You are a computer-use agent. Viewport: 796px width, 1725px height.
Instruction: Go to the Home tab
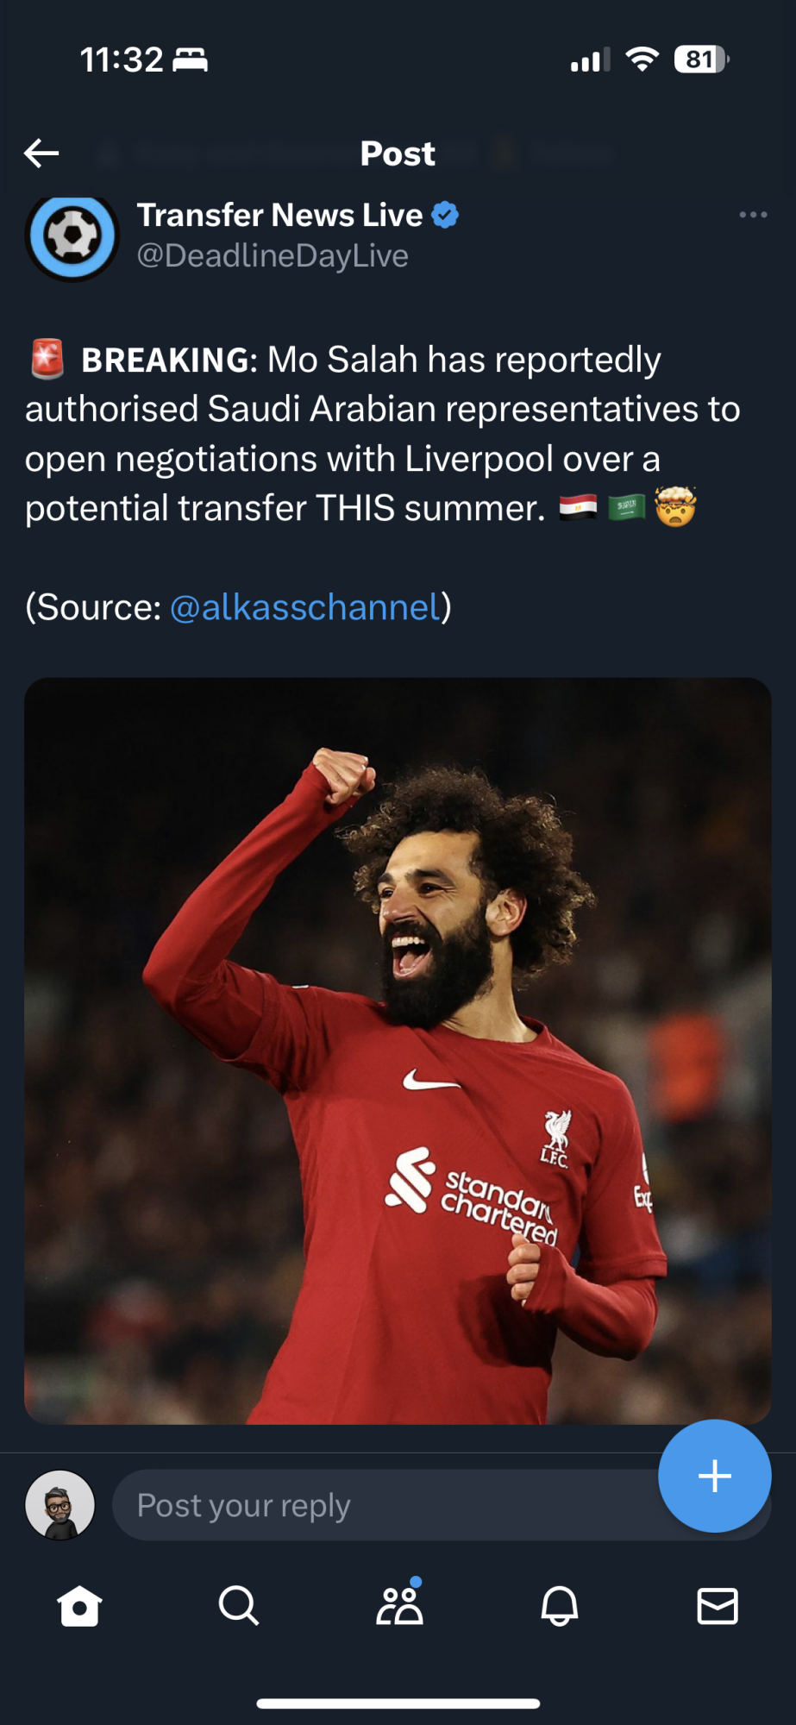pyautogui.click(x=79, y=1606)
